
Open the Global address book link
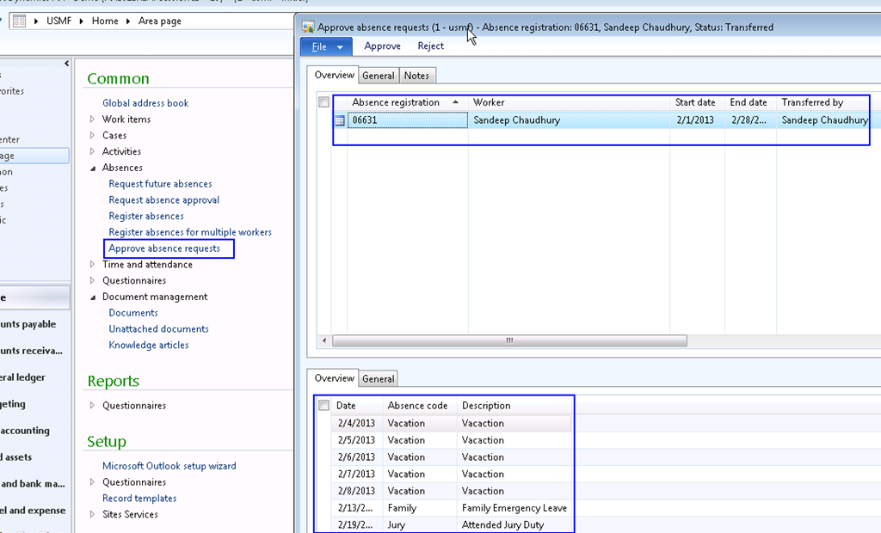coord(145,103)
